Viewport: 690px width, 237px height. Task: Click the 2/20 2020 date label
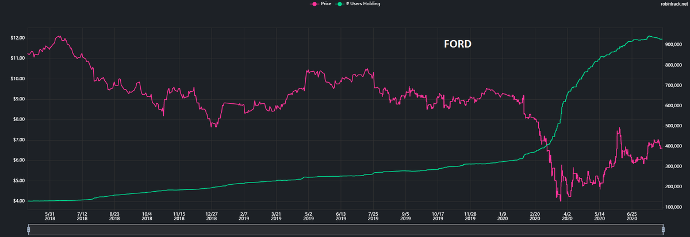click(535, 216)
